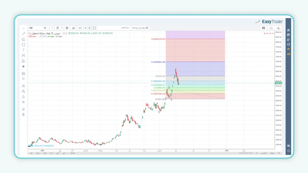Click the price adjustment label in toolbar
The height and width of the screenshot is (173, 308).
click(125, 28)
